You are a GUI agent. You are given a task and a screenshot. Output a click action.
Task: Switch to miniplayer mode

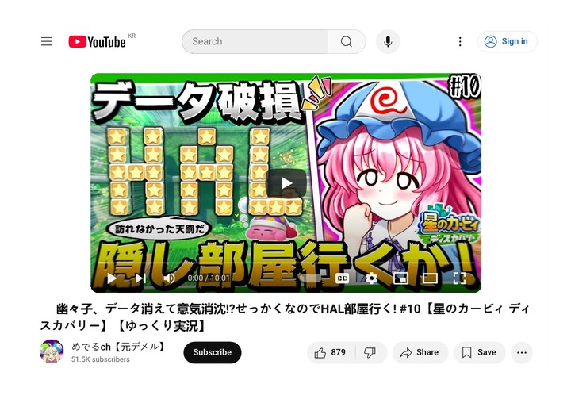point(401,278)
